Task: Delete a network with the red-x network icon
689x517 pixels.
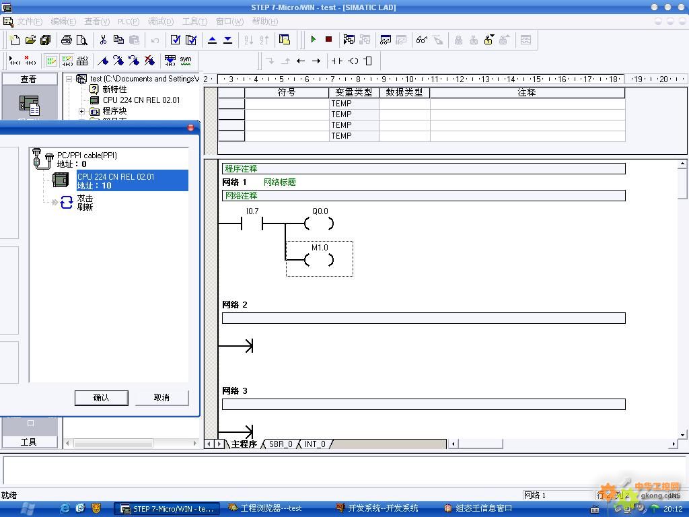Action: pyautogui.click(x=30, y=60)
